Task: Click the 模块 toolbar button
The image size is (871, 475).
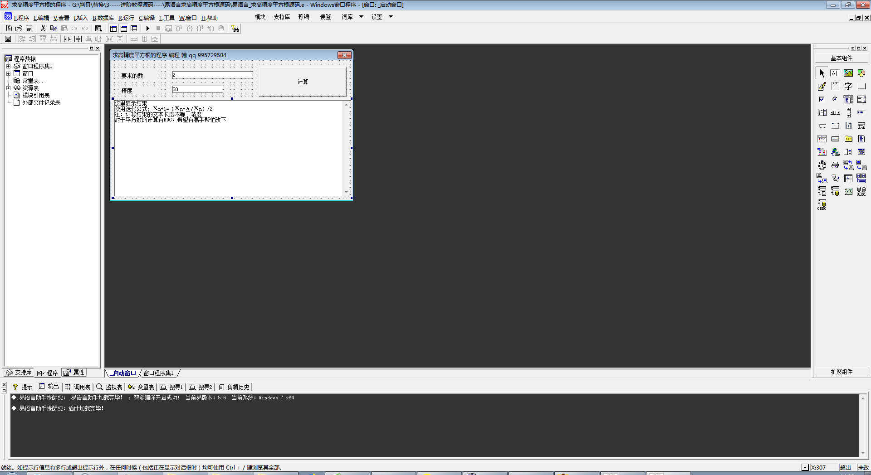Action: click(x=260, y=17)
